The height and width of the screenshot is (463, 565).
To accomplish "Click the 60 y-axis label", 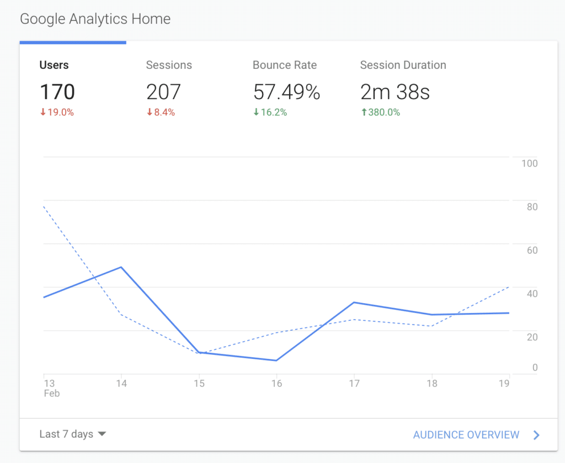I will point(532,250).
